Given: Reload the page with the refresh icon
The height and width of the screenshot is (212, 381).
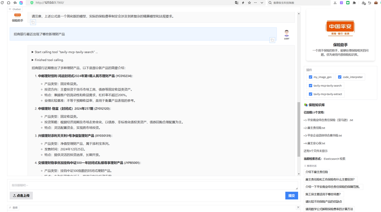Looking at the screenshot, I should tap(2, 3).
